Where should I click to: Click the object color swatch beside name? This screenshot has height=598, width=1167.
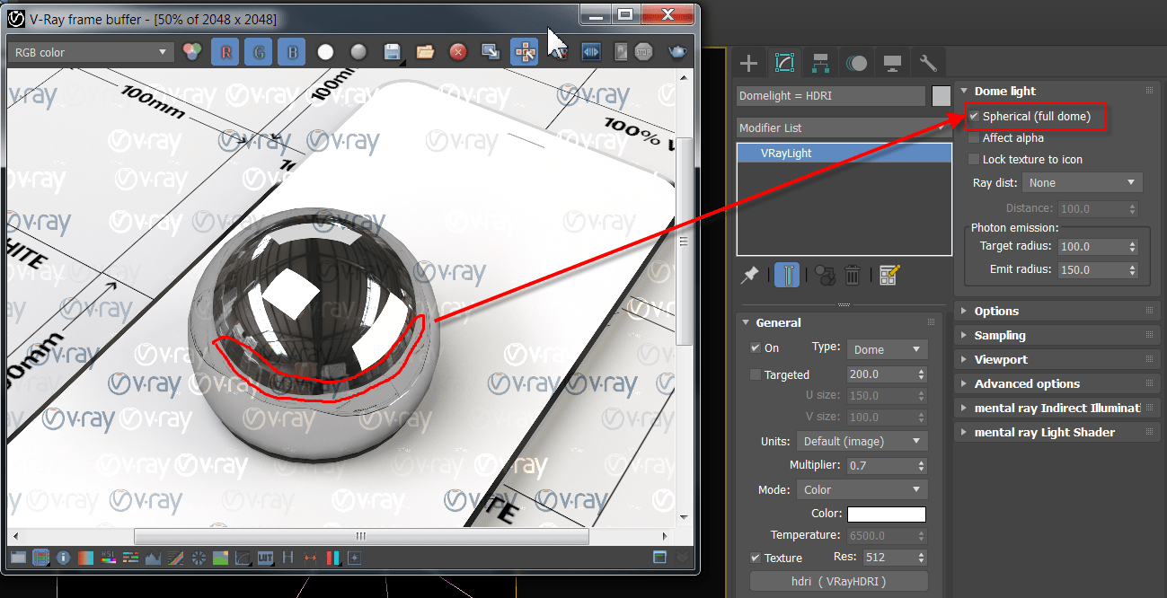tap(941, 96)
